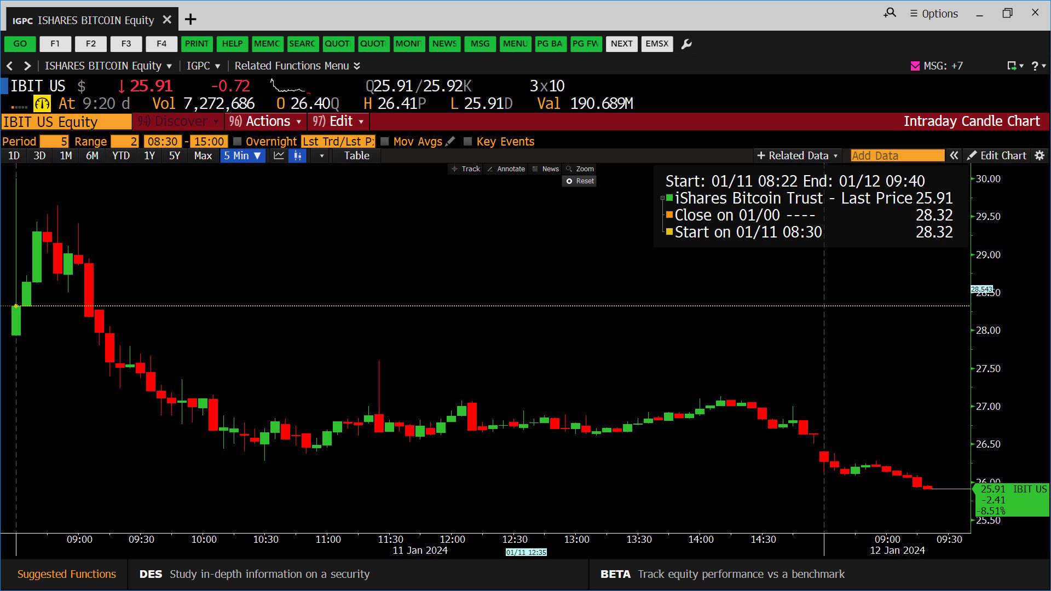Screen dimensions: 1051x591
Task: Open the user search icon in title bar
Action: [x=890, y=13]
